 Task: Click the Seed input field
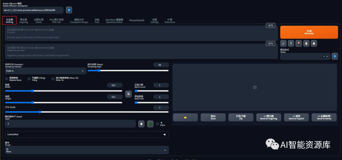click(x=70, y=124)
